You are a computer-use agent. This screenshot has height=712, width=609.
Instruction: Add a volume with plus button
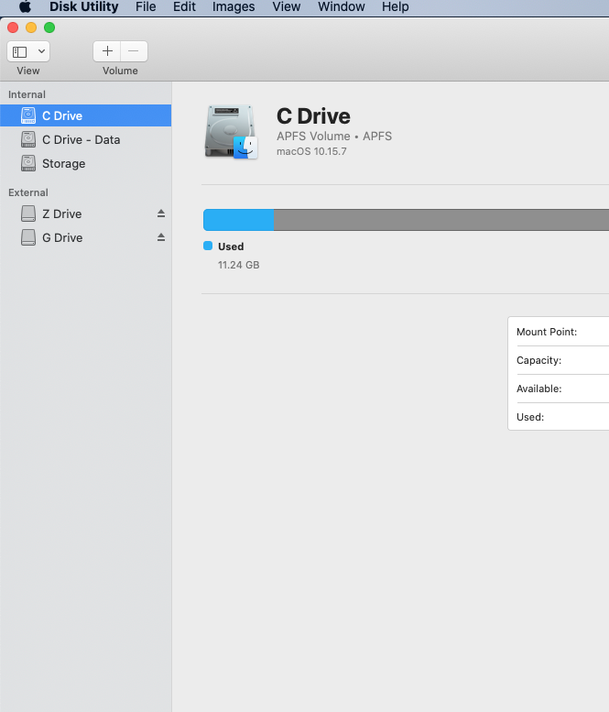(x=107, y=51)
